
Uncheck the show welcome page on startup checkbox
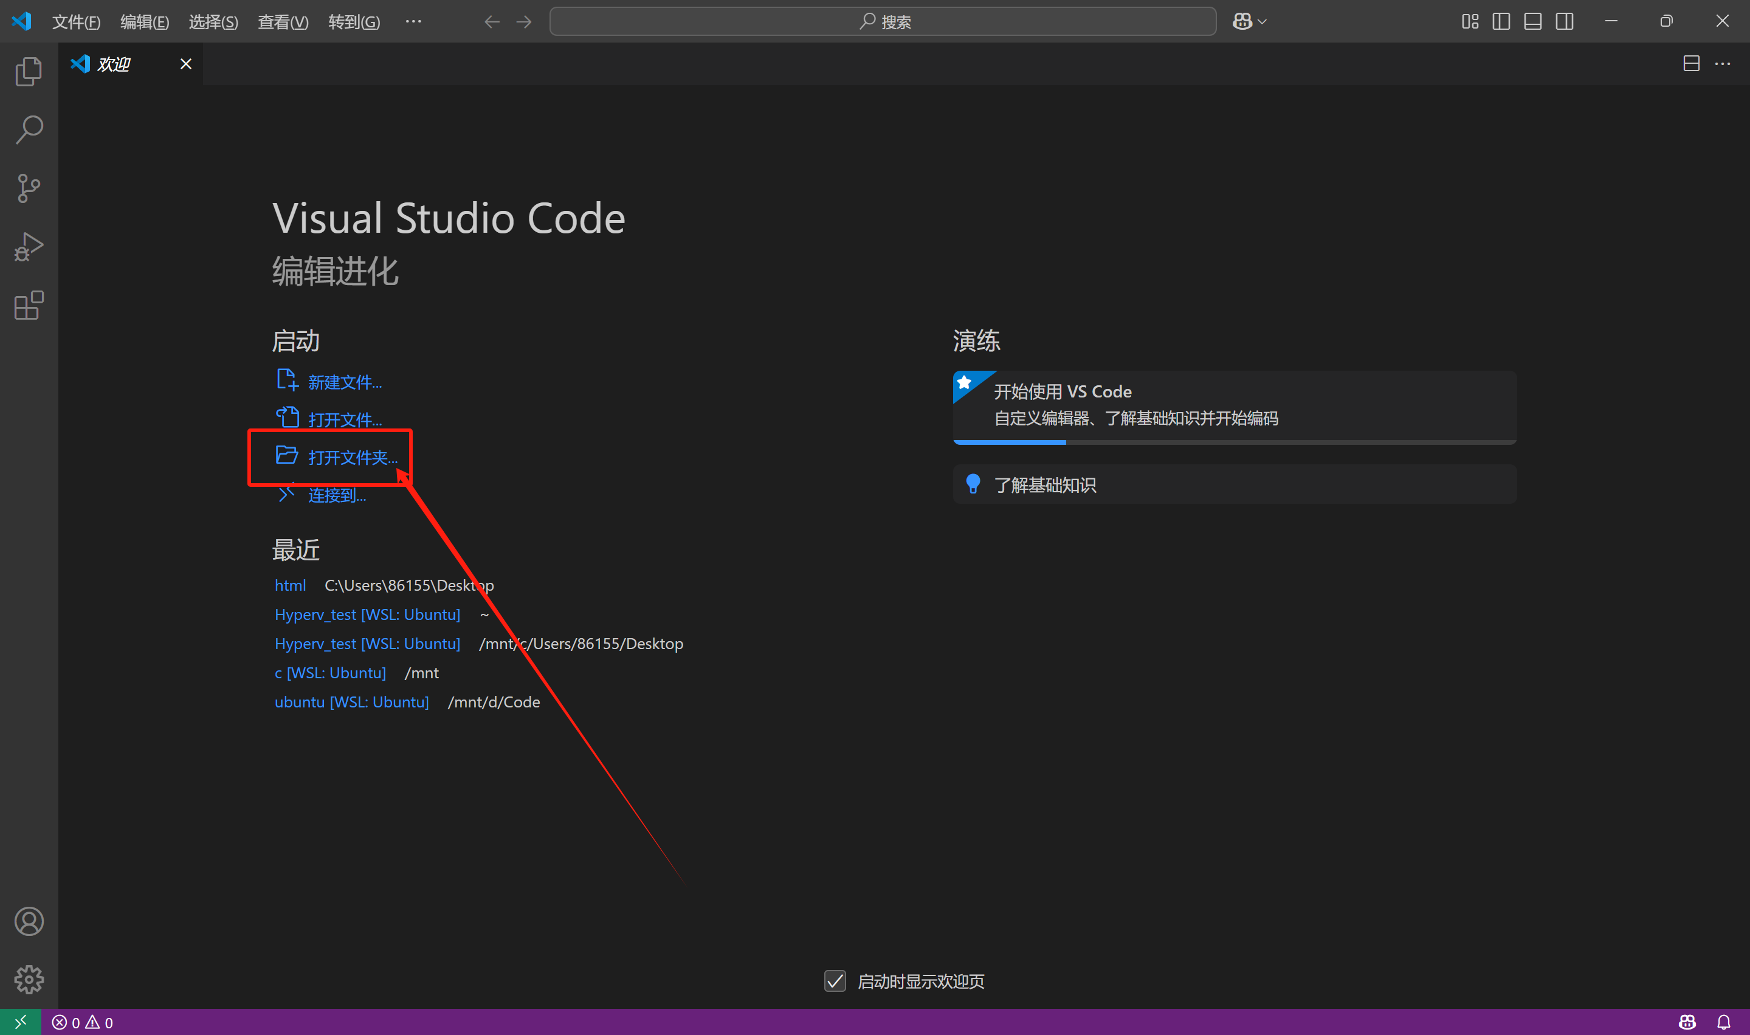[835, 980]
